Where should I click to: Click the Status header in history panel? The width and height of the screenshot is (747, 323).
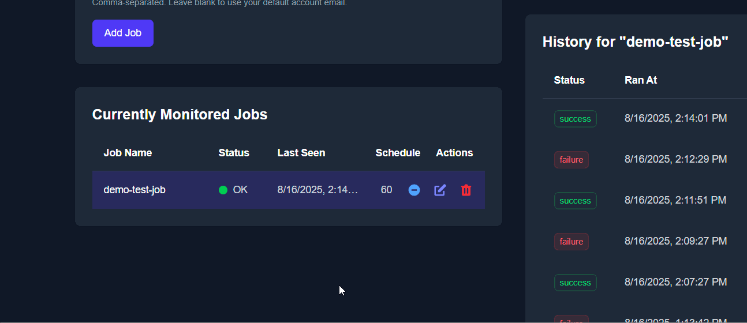[x=569, y=80]
